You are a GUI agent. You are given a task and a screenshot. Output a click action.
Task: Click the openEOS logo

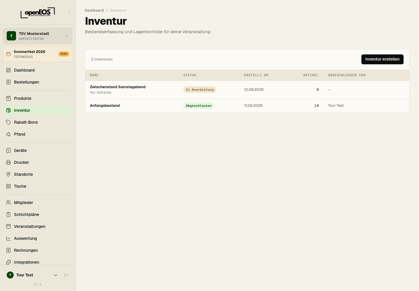pos(38,13)
